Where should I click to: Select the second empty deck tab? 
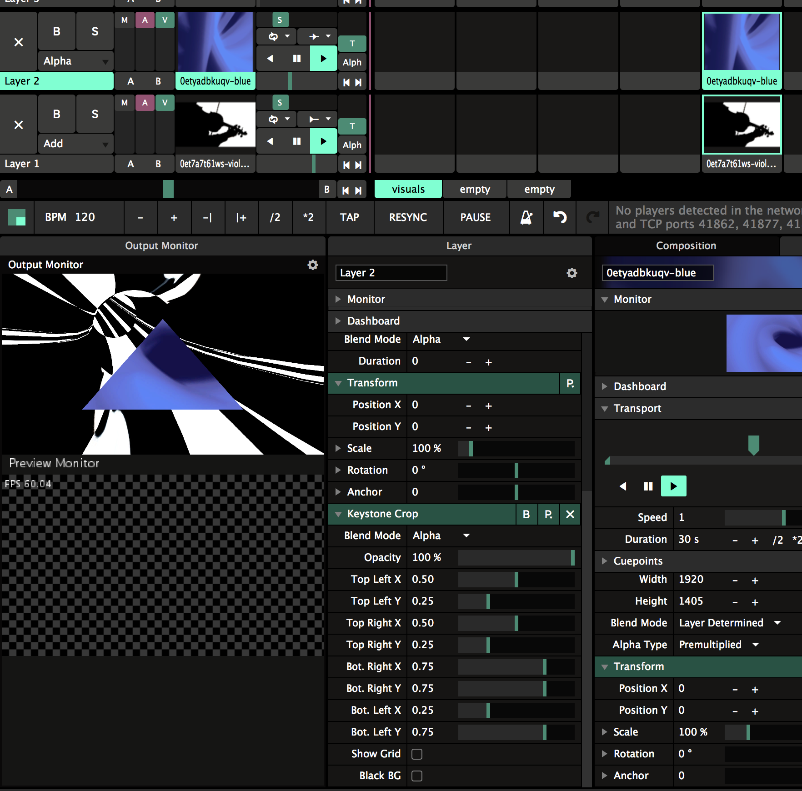[539, 189]
